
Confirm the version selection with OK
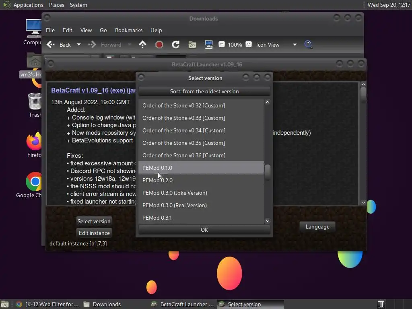coord(204,230)
